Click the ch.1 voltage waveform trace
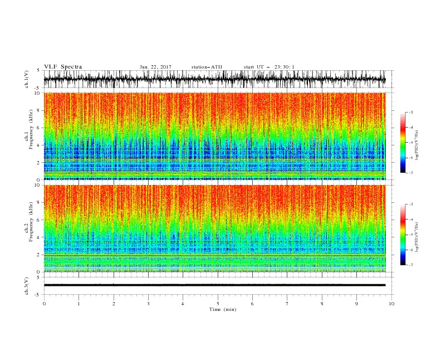 click(214, 79)
